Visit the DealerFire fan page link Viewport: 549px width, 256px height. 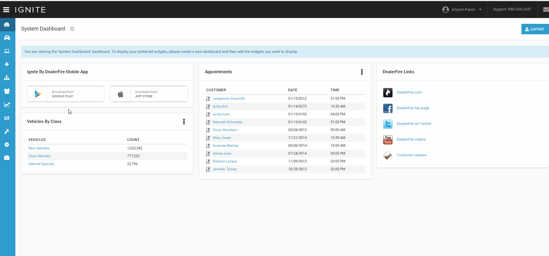413,108
